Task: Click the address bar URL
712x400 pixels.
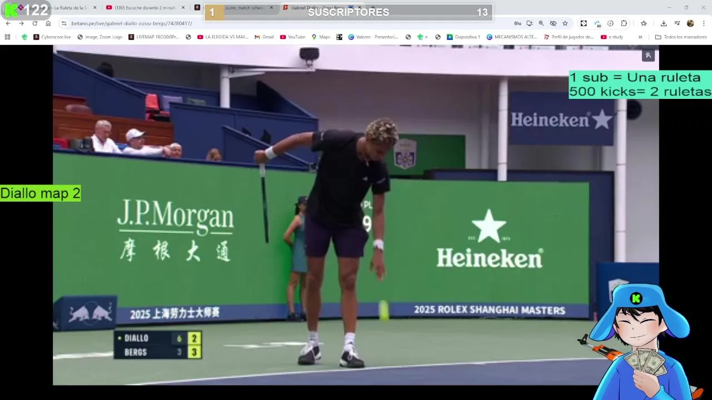Action: click(132, 23)
